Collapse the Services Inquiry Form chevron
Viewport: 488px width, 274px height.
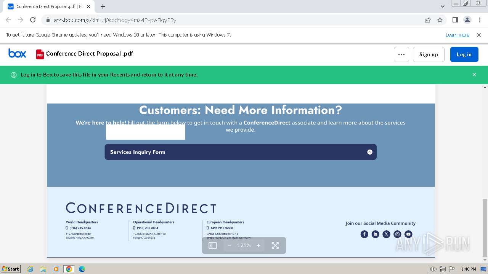point(370,152)
